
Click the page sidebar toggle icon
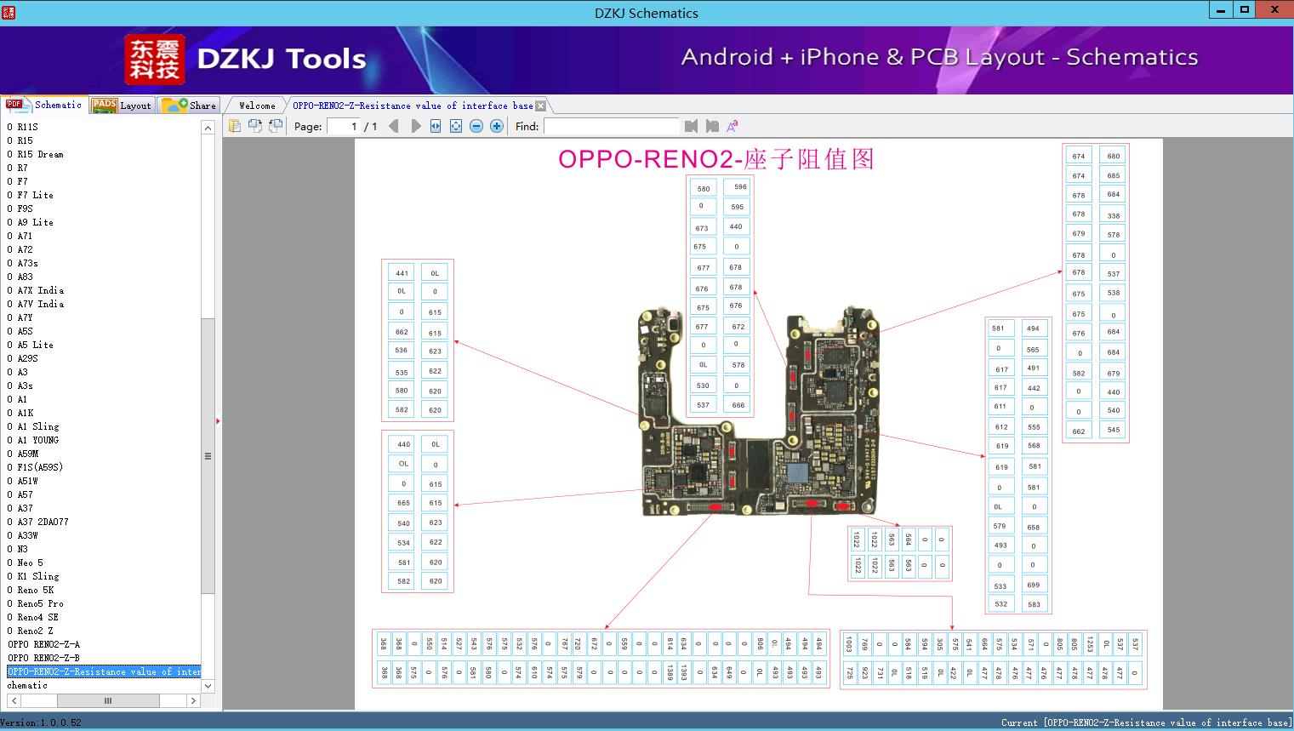point(234,126)
